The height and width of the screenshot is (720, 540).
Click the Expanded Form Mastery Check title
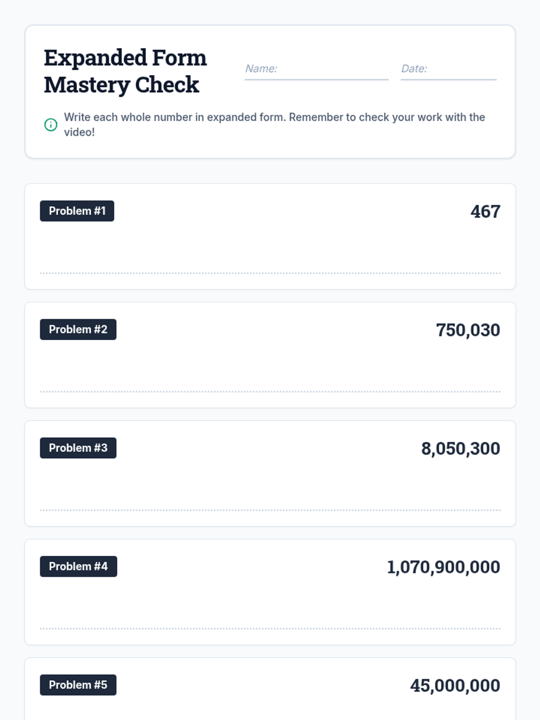coord(125,71)
